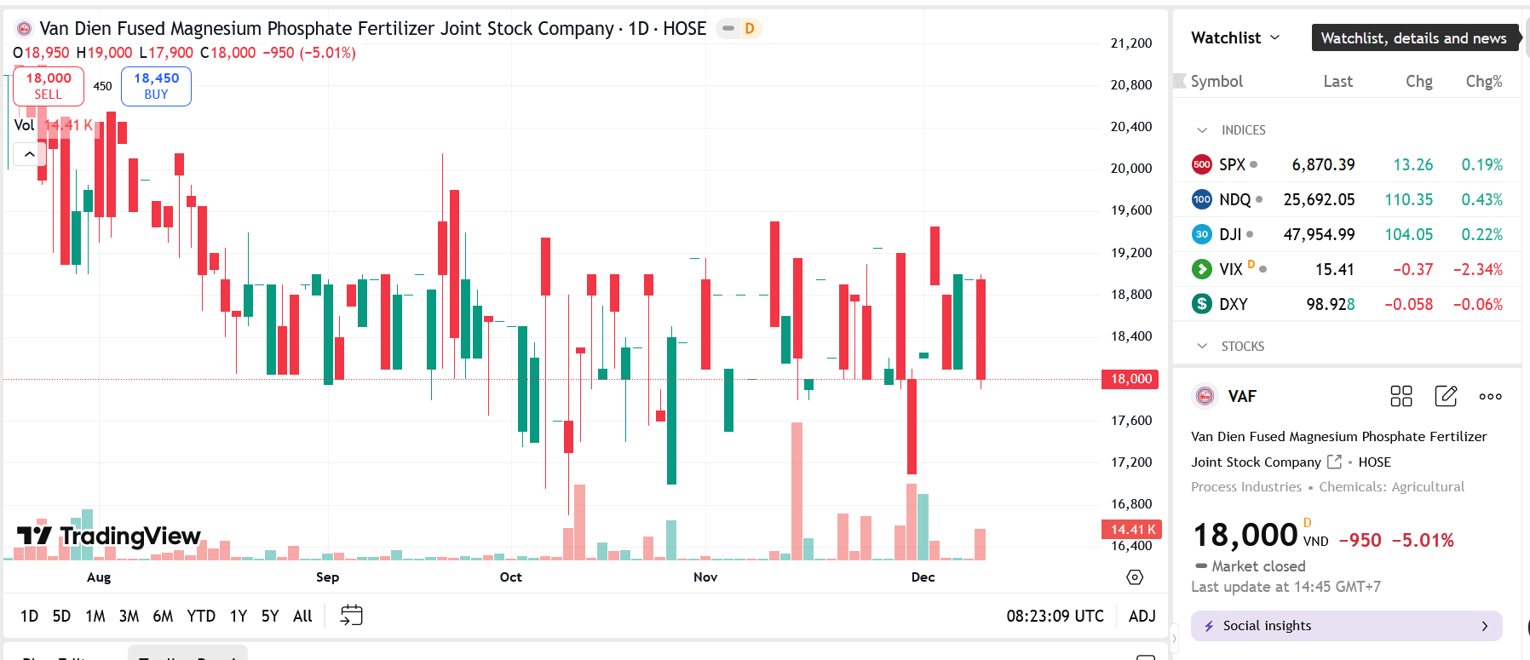Click the 18,000 SELL button

49,86
